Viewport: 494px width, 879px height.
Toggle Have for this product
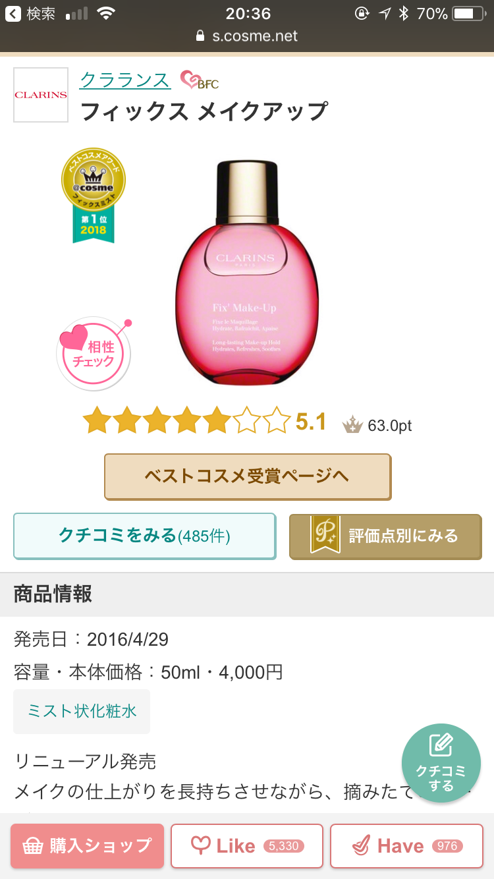pos(406,845)
